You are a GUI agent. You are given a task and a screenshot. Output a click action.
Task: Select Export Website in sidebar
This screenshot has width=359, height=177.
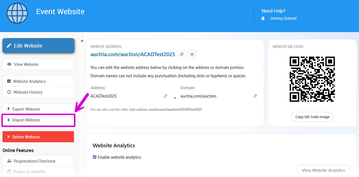click(x=38, y=109)
